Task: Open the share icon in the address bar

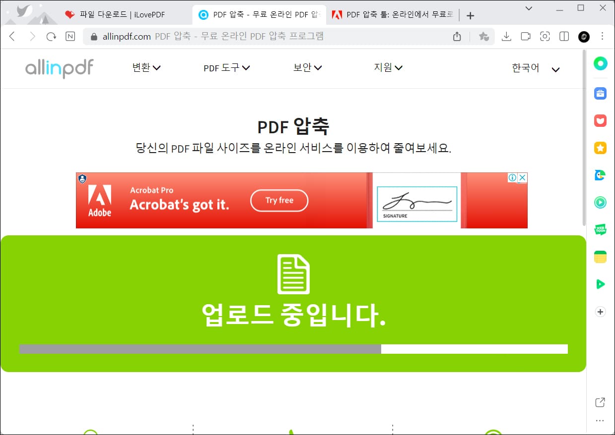Action: tap(456, 36)
